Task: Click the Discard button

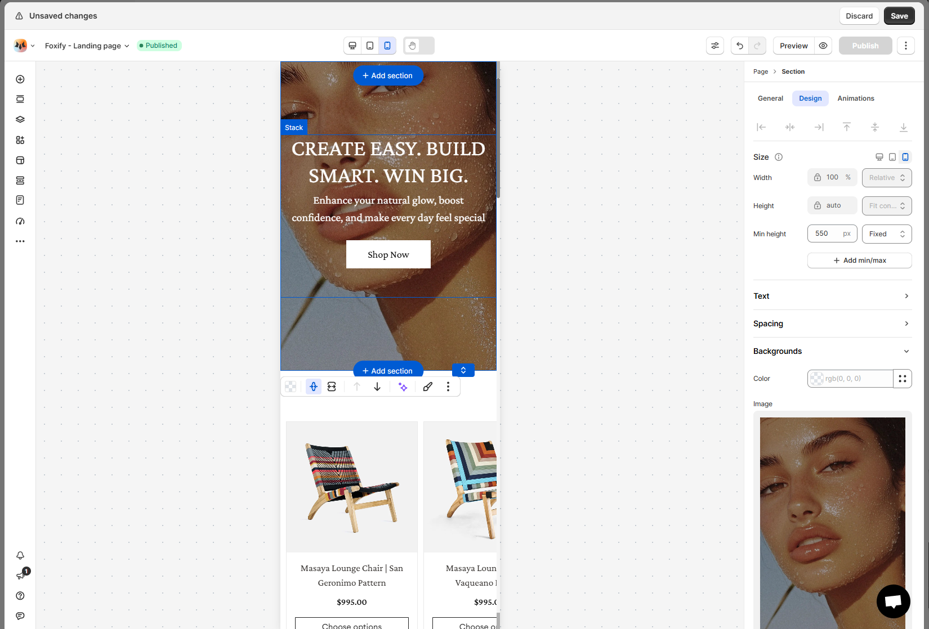Action: (859, 16)
